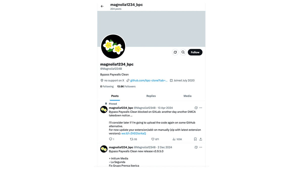
Task: Open more options on the pinned post
Action: tap(201, 108)
